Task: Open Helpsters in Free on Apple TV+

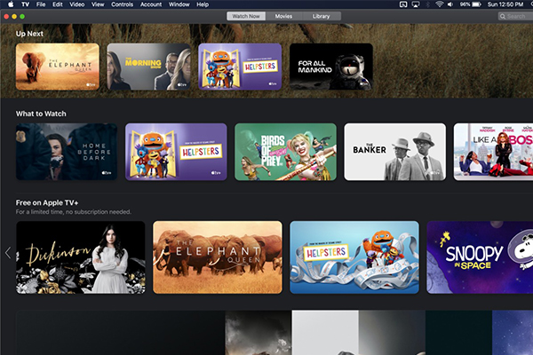Action: [x=354, y=257]
